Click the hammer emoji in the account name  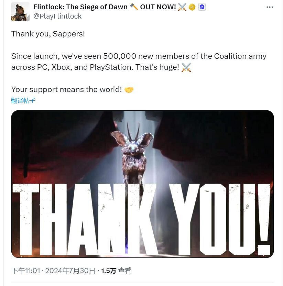click(x=134, y=7)
